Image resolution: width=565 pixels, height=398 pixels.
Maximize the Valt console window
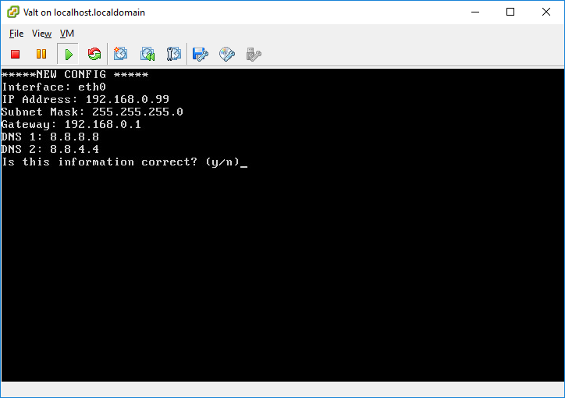[x=510, y=12]
